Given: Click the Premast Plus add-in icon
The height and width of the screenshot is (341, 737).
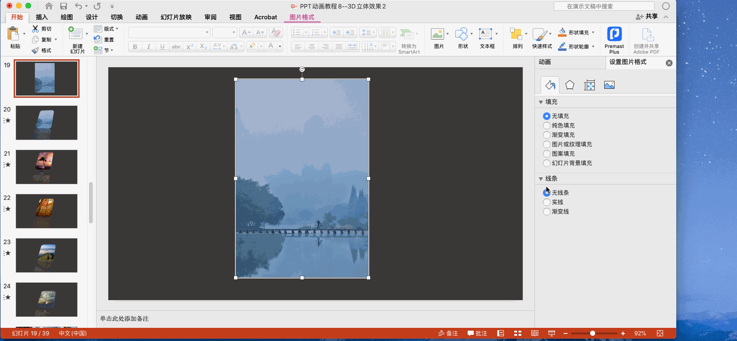Looking at the screenshot, I should [x=614, y=35].
